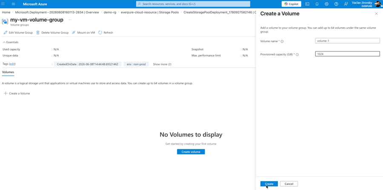The image size is (383, 190).
Task: Open the notifications bell
Action: coord(317,4)
